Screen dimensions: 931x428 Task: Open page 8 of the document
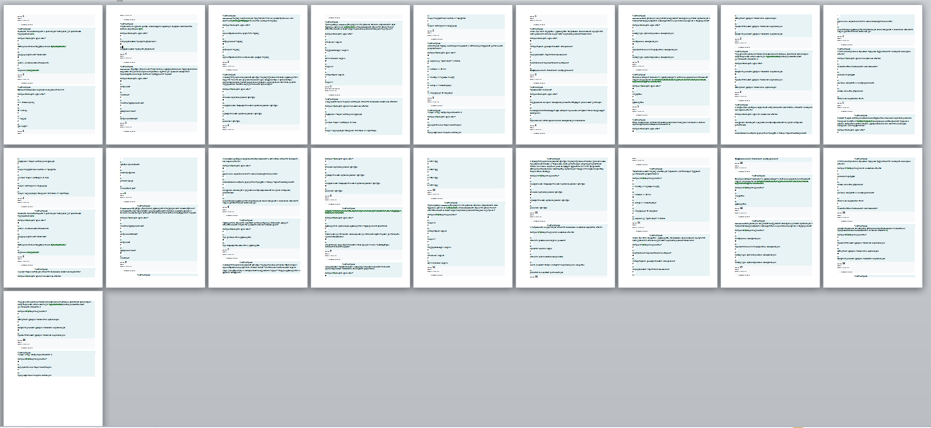770,75
